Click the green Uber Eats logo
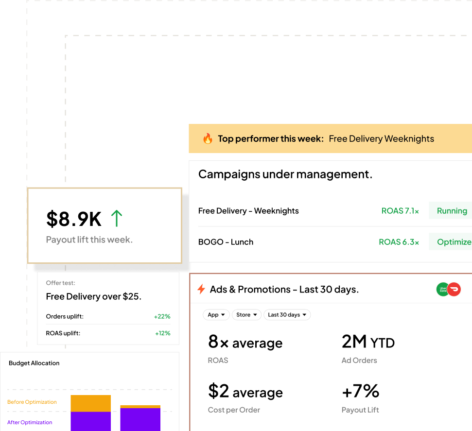Screen dimensions: 472x431 click(x=443, y=289)
